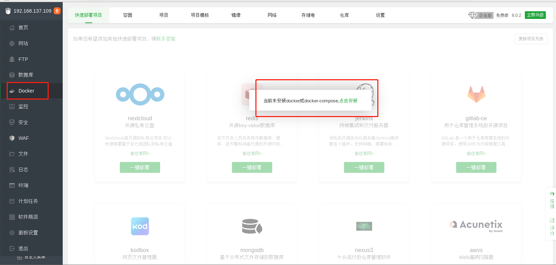Select 软件商店 menu item text
This screenshot has height=265, width=556.
point(28,217)
